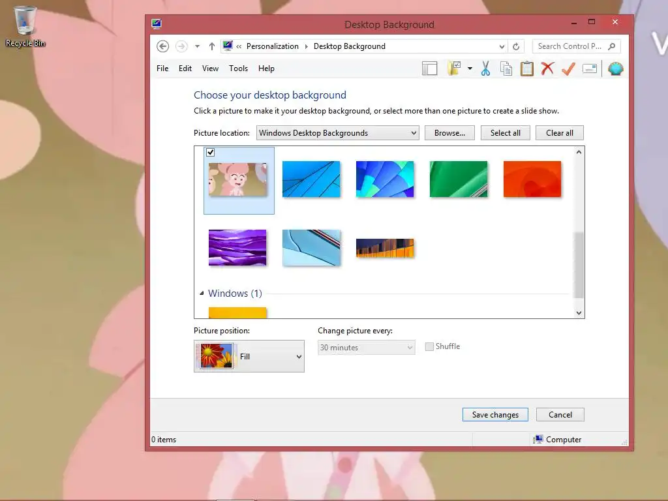
Task: Click the Copy toolbar icon
Action: pos(506,68)
